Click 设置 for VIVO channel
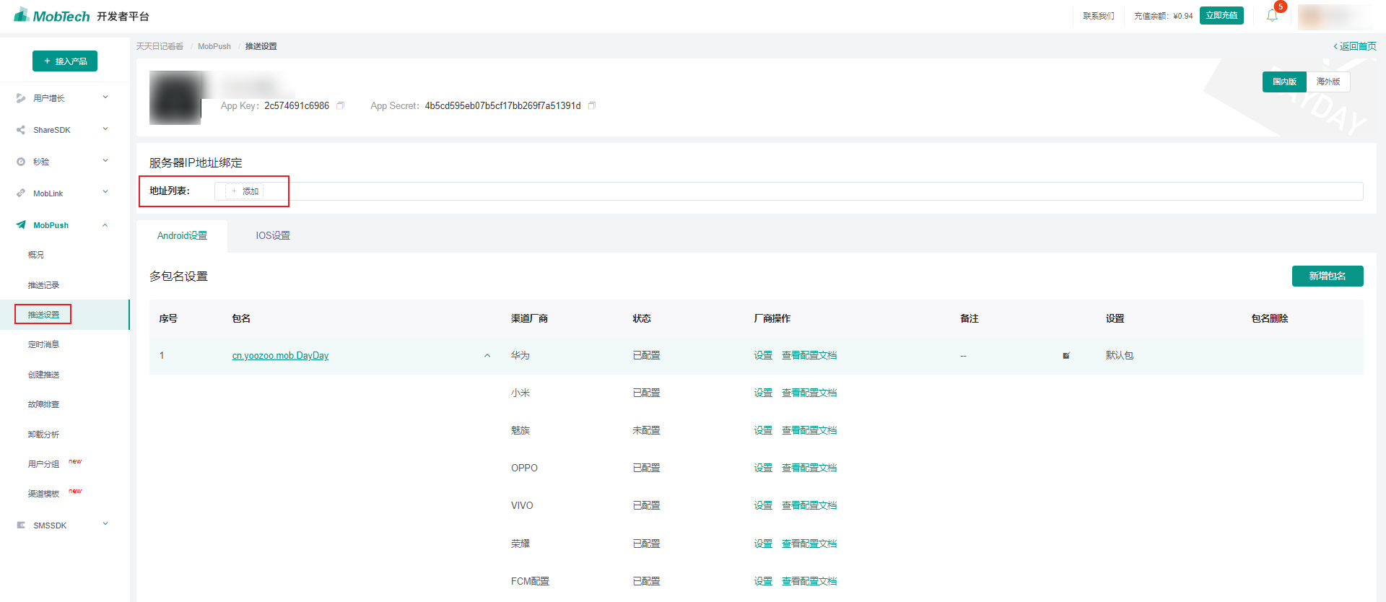The height and width of the screenshot is (602, 1386). [x=763, y=505]
